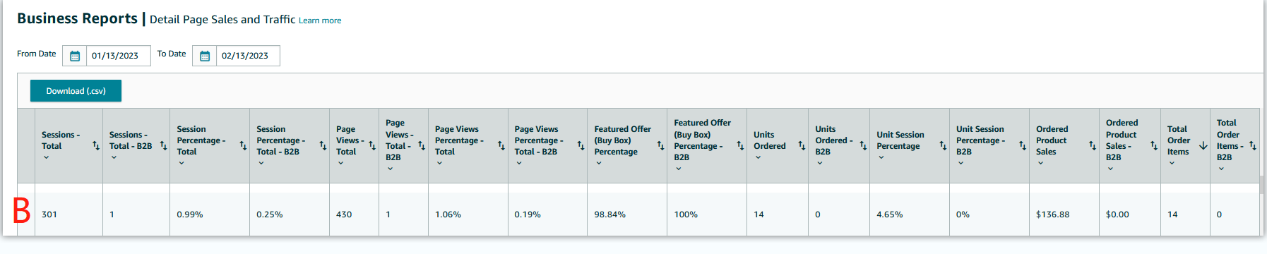The image size is (1267, 254).
Task: Expand the Unit Session Percentage chevron
Action: 881,157
